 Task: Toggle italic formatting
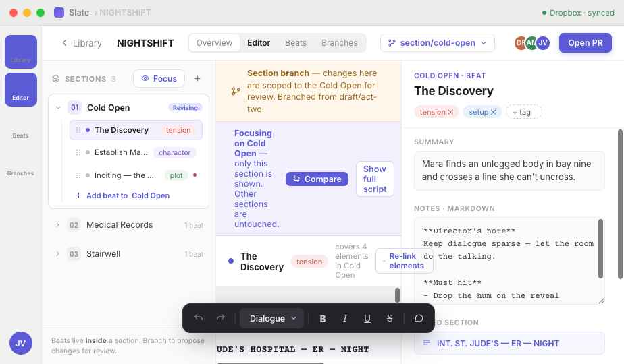[x=345, y=318]
